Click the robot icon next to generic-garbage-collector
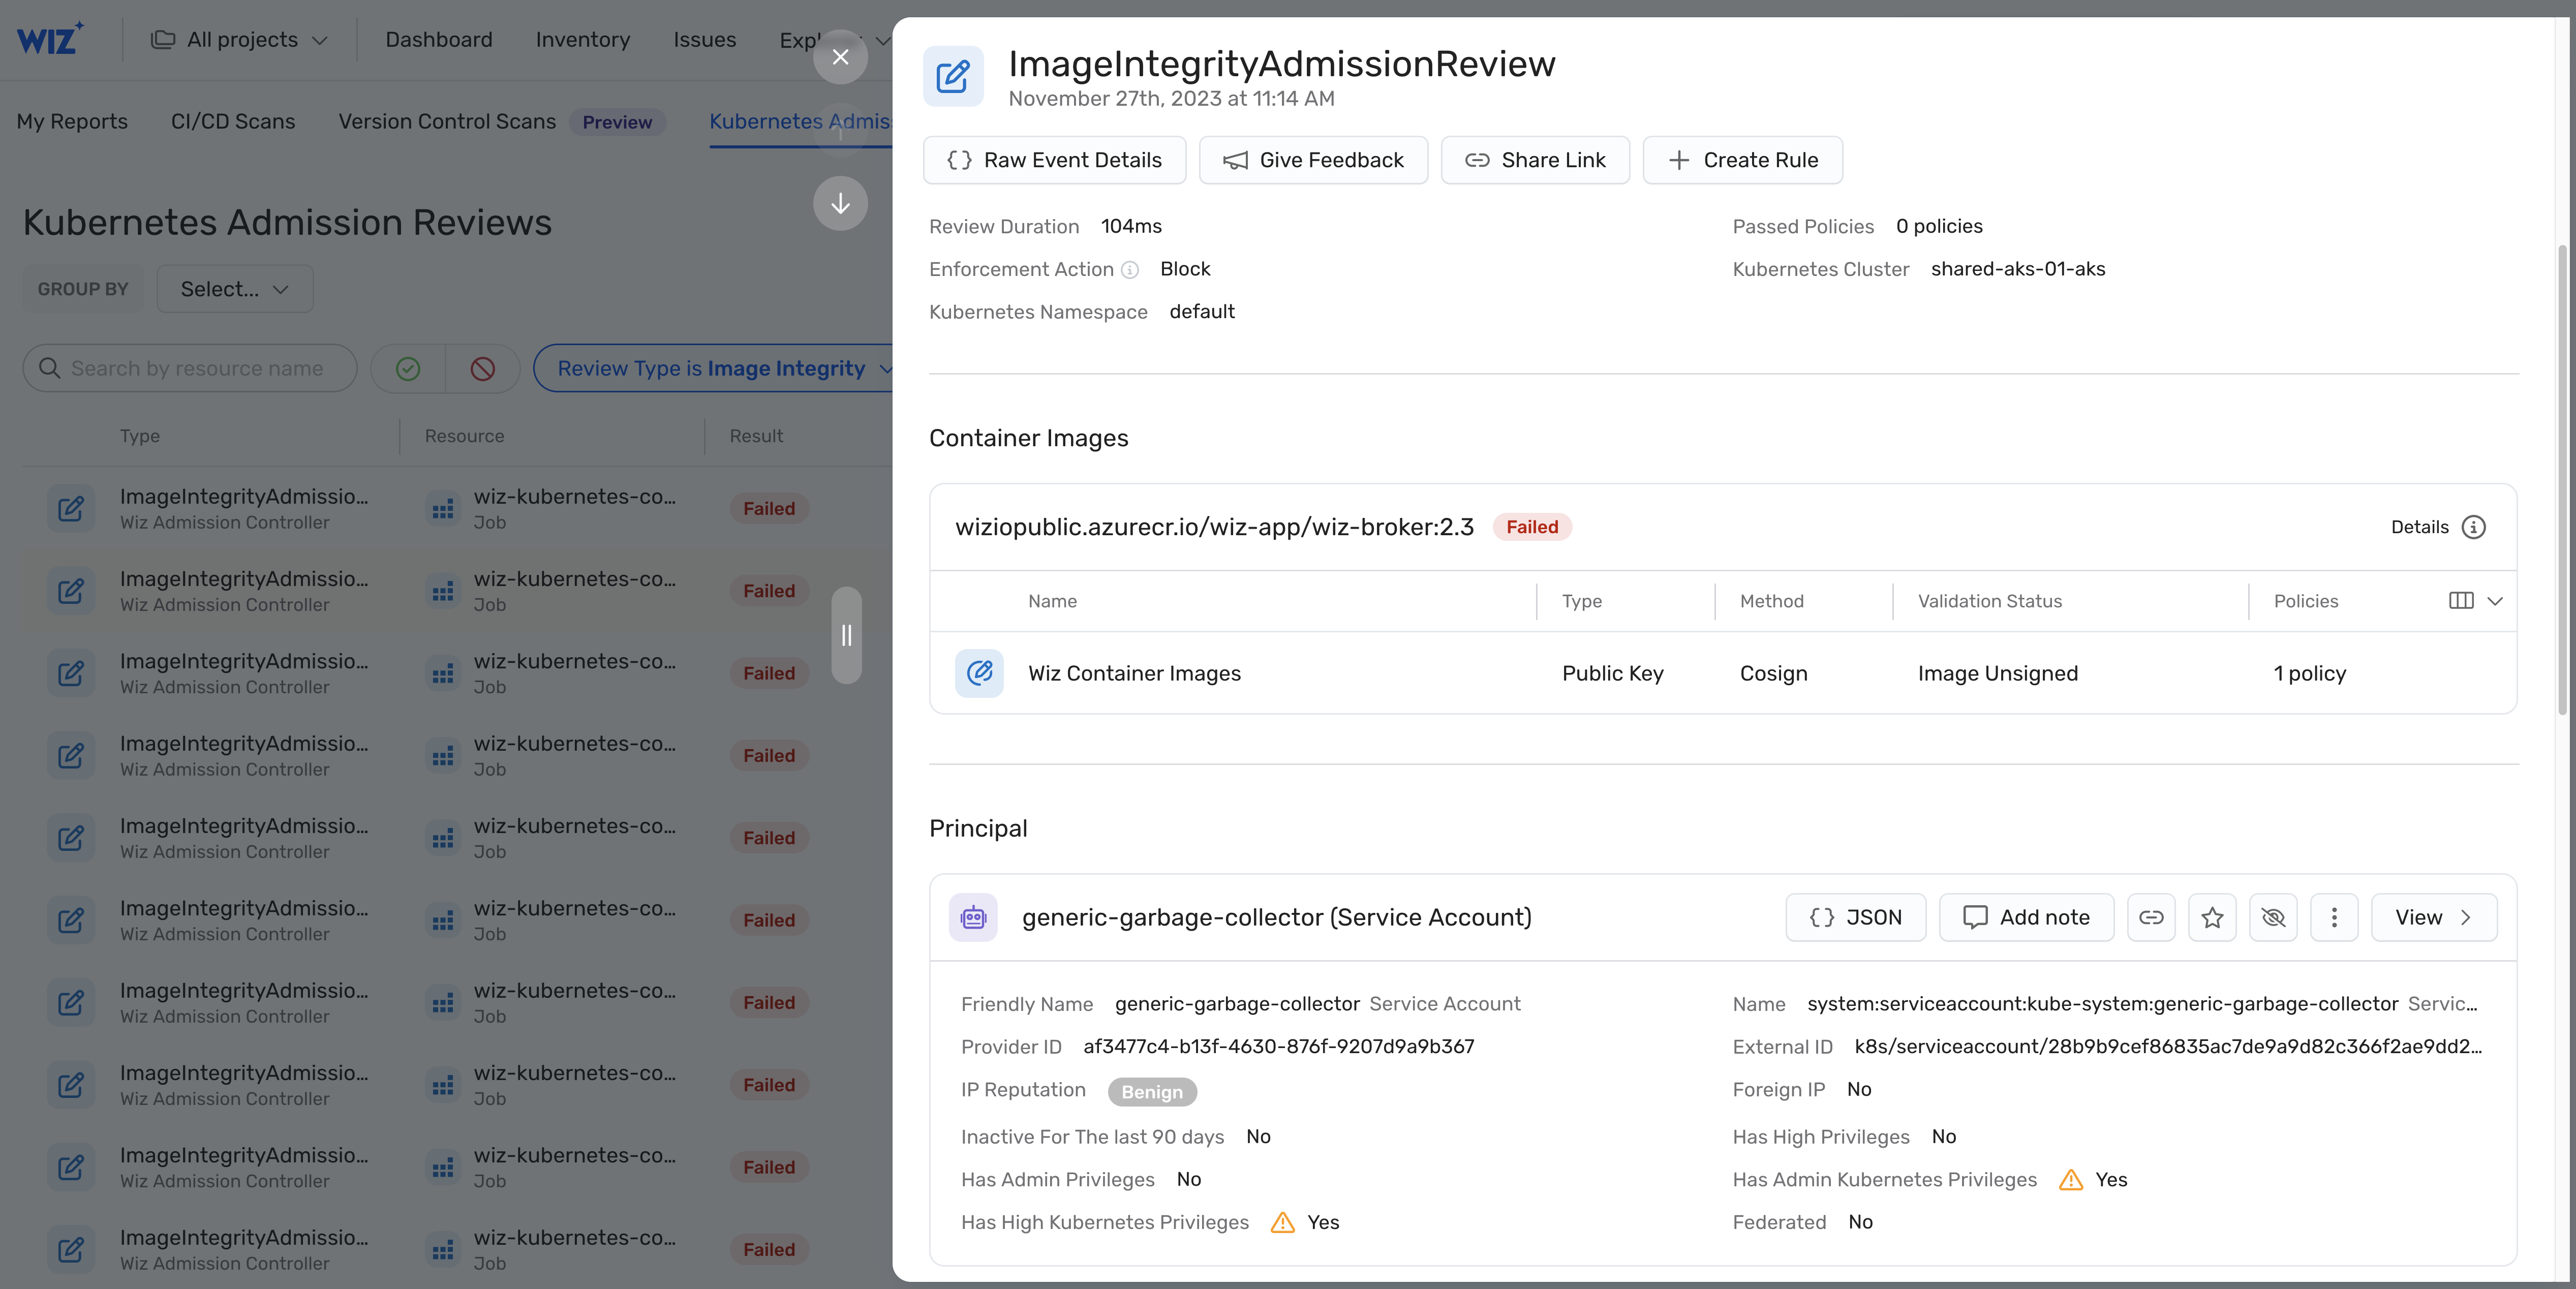This screenshot has width=2576, height=1289. click(x=973, y=917)
